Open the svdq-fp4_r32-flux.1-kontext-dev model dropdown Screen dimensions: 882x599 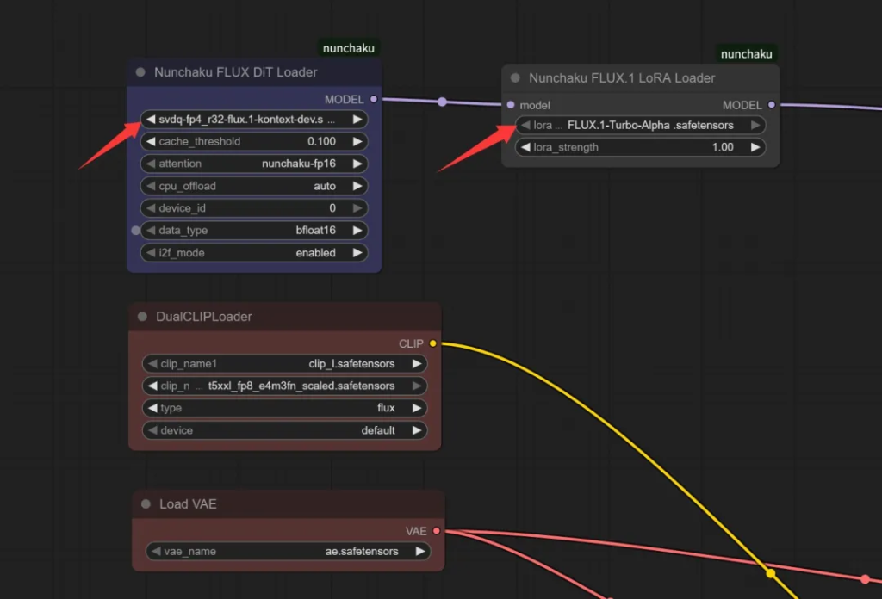point(254,119)
